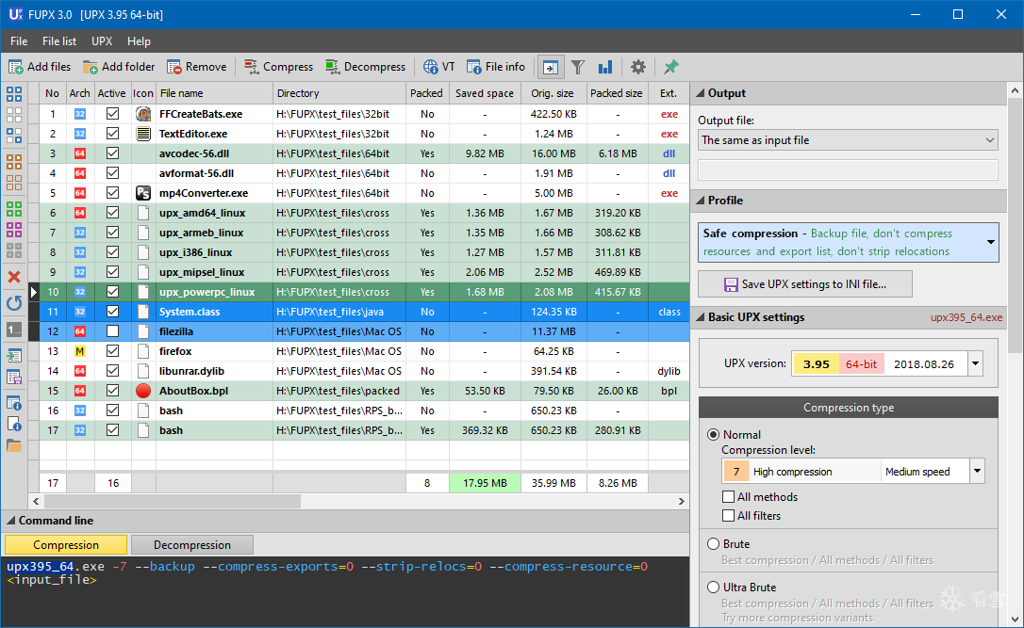Toggle Active checkbox for avcodec-56.dll
The height and width of the screenshot is (628, 1024).
112,153
